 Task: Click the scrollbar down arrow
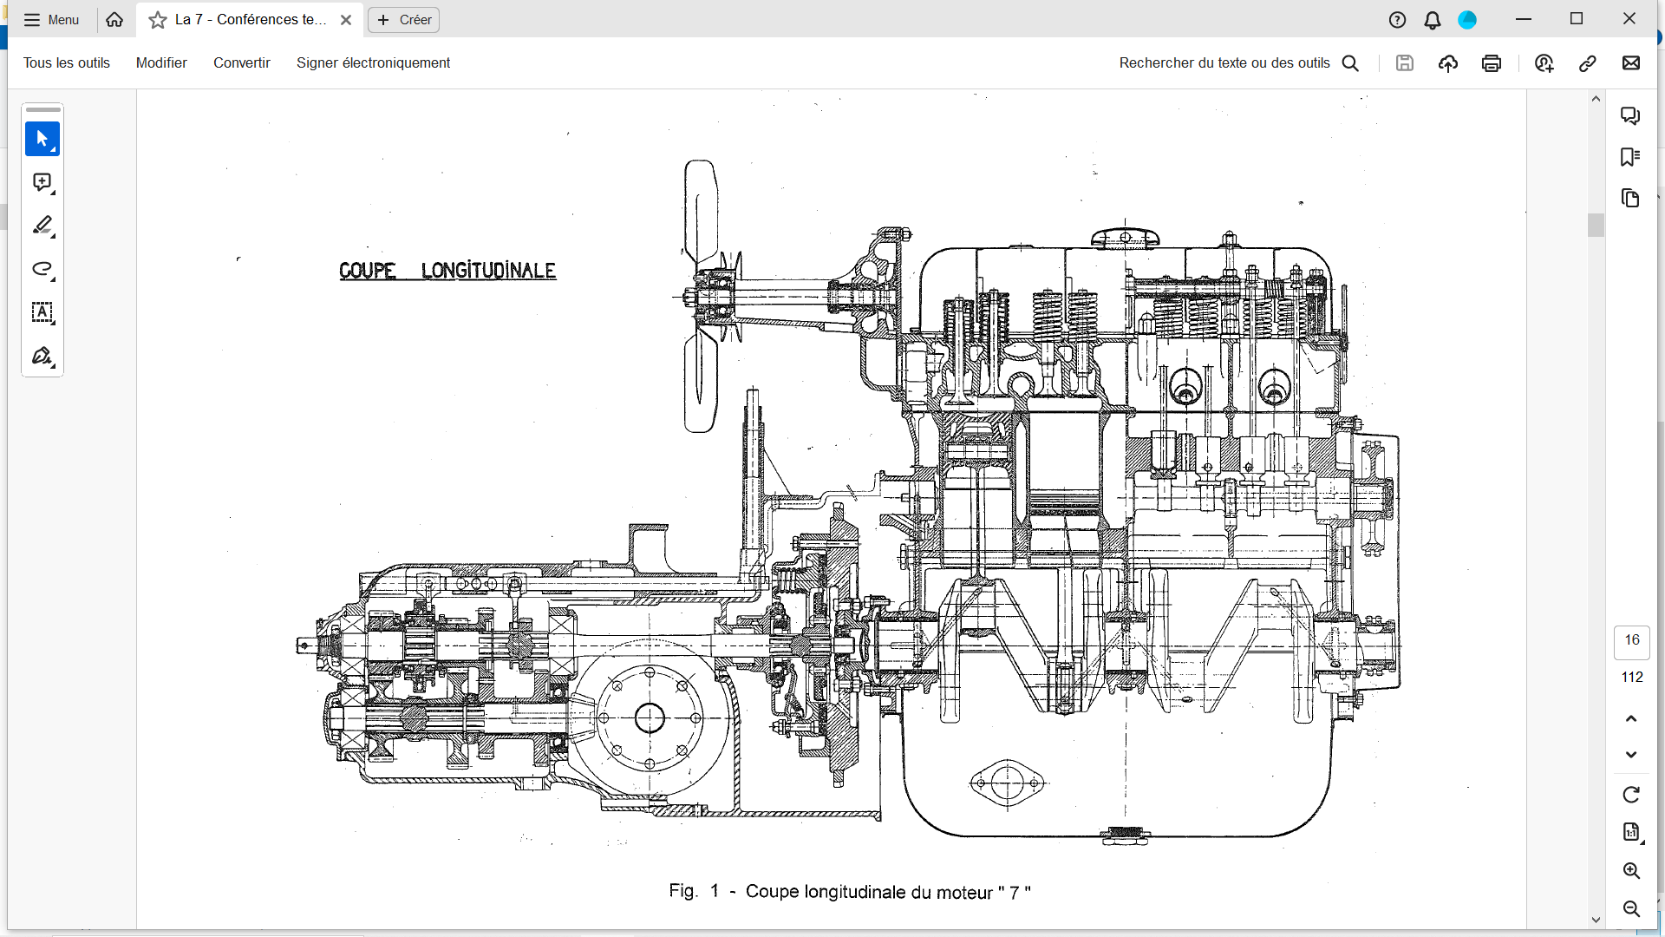pos(1596,920)
